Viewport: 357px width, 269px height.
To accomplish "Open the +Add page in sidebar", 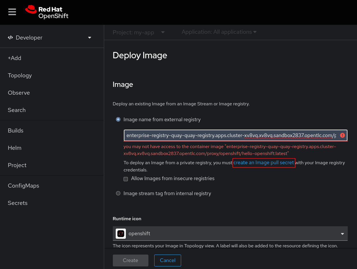I will click(x=14, y=58).
